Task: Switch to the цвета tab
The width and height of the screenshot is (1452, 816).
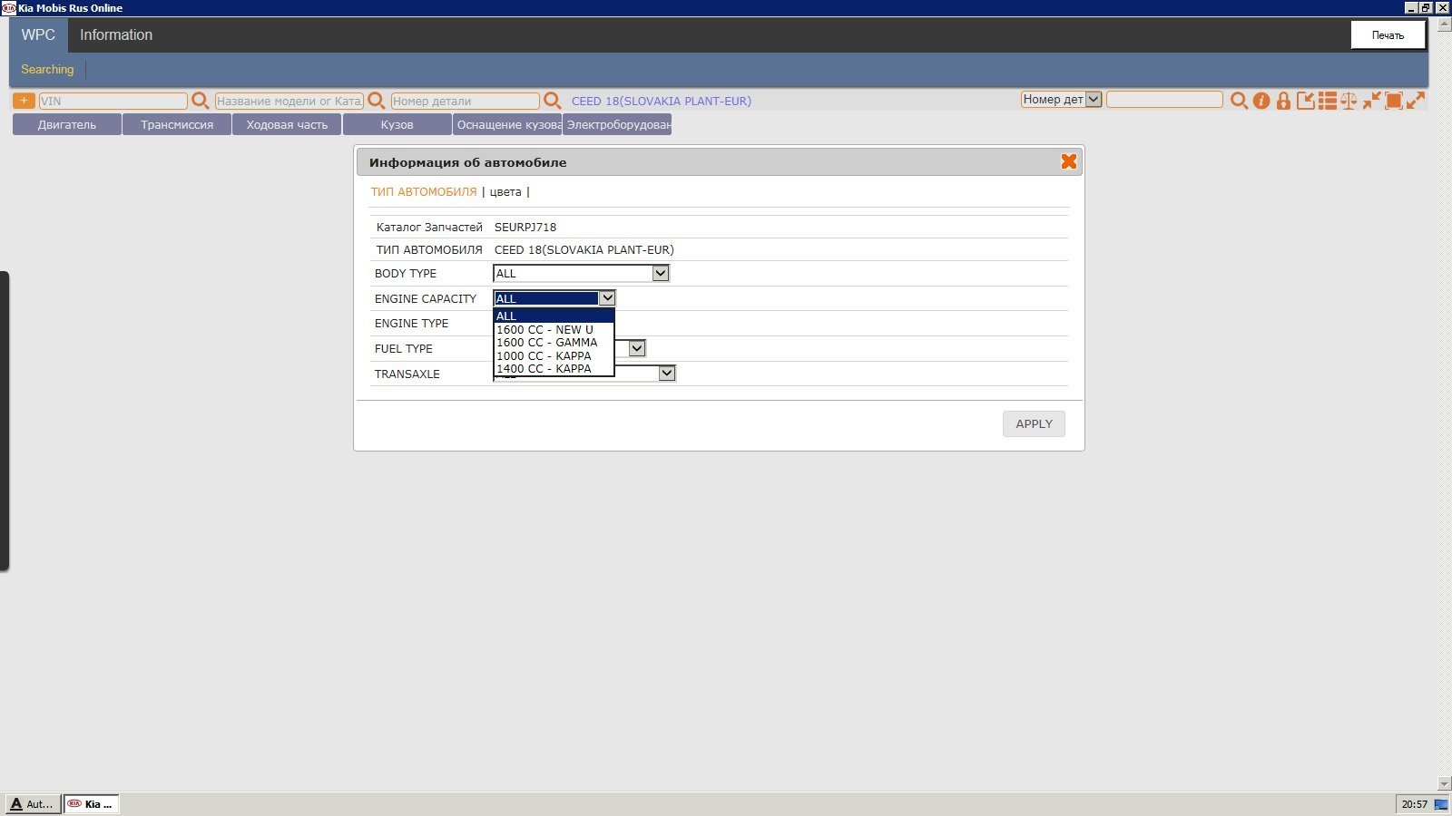Action: (x=505, y=191)
